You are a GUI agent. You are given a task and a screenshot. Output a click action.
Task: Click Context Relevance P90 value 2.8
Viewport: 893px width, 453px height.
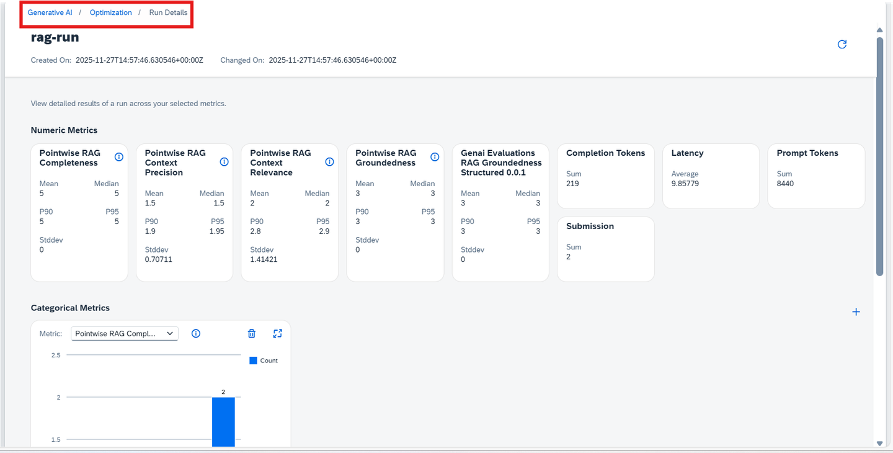tap(256, 231)
